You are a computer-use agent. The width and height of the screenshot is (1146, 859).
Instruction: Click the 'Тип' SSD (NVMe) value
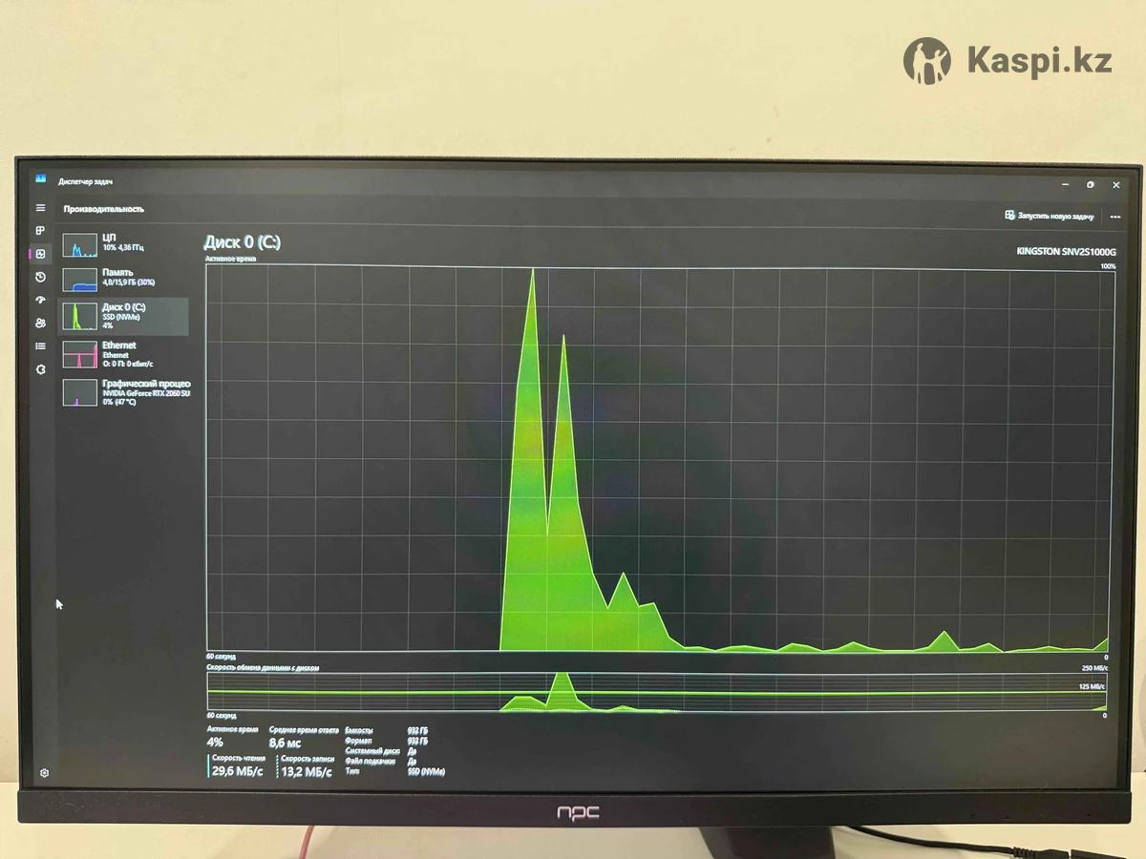pyautogui.click(x=426, y=771)
